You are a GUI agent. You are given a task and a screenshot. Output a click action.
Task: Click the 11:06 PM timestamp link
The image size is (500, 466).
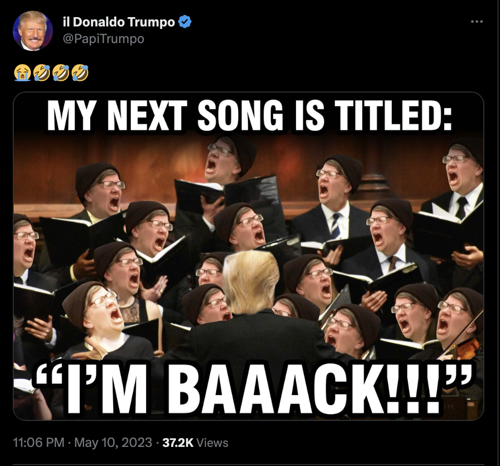[x=39, y=443]
